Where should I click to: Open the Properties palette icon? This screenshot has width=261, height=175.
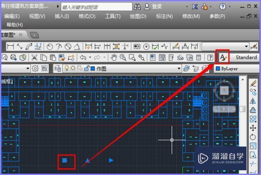152,58
